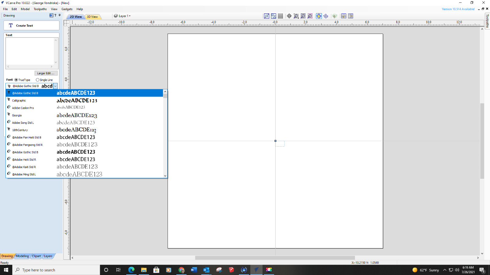Toggle the Snap to Grid icon
Viewport: 490px width, 275px height.
click(280, 16)
